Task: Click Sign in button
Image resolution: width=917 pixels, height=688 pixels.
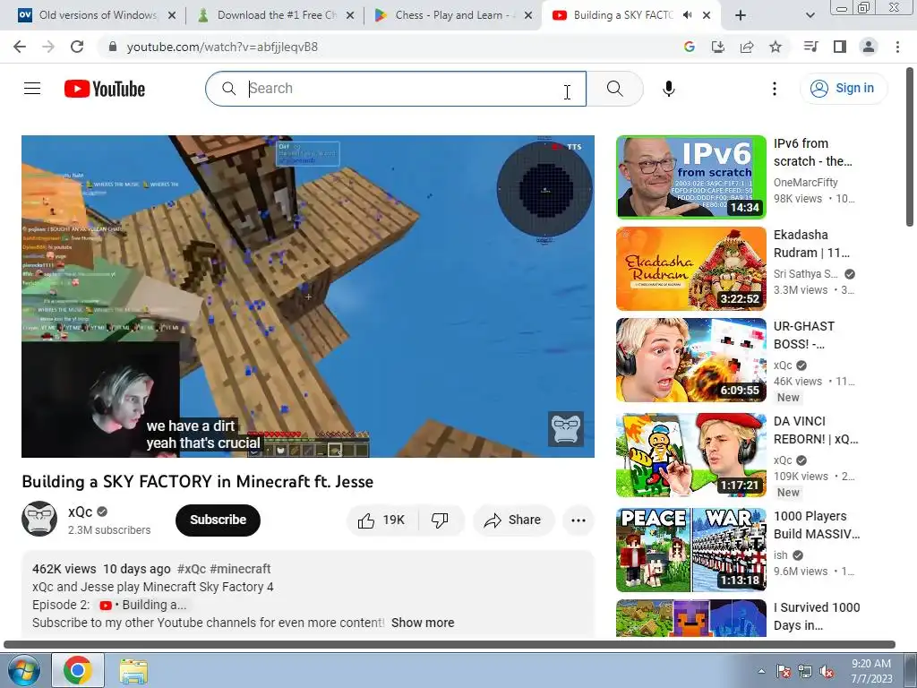Action: [x=843, y=89]
